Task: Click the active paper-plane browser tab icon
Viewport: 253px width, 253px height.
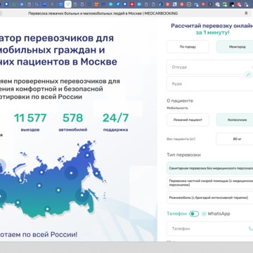Action: click(68, 4)
